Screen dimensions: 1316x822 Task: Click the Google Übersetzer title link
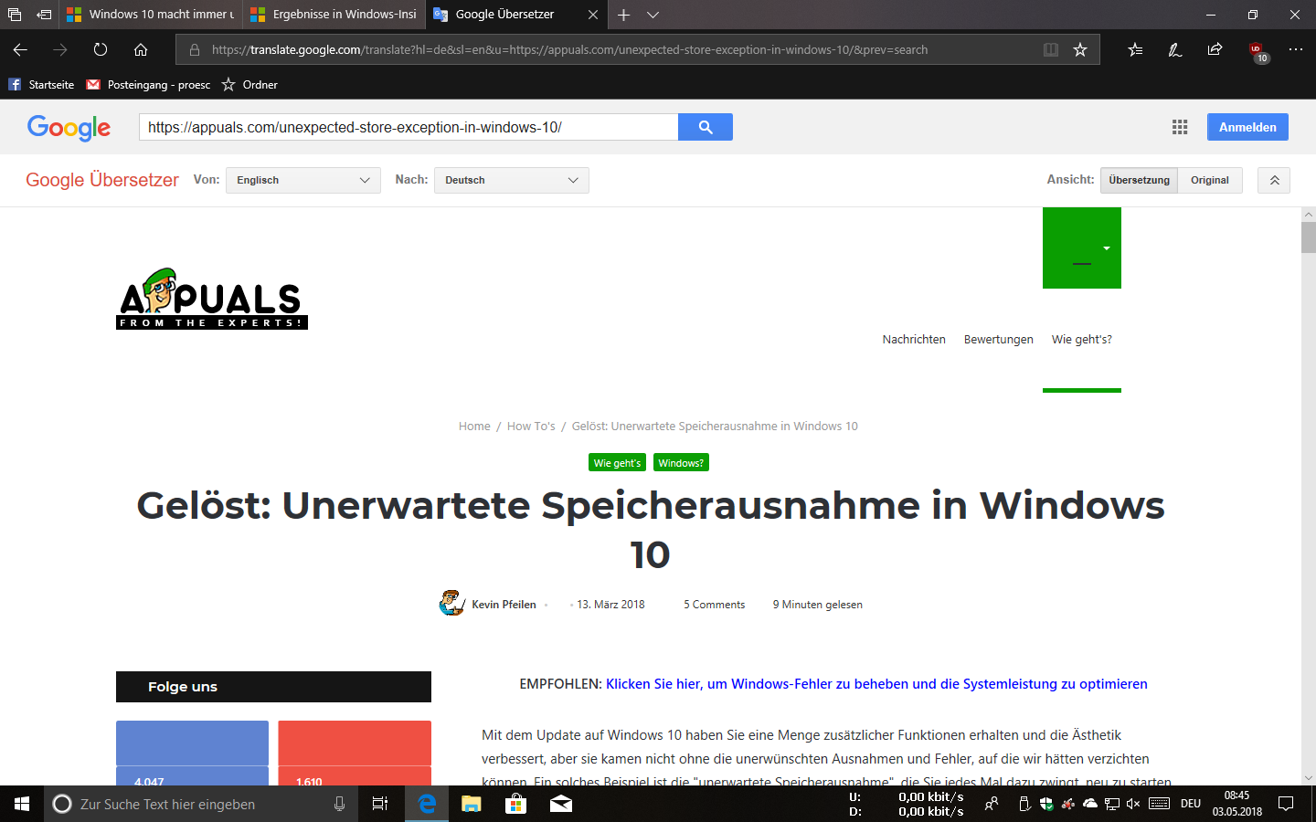click(x=102, y=180)
